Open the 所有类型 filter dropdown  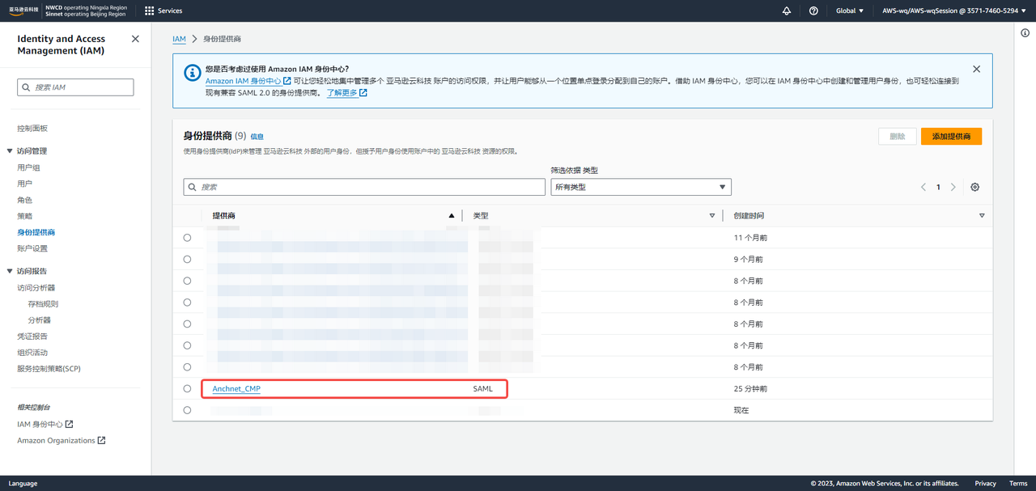[x=641, y=187]
